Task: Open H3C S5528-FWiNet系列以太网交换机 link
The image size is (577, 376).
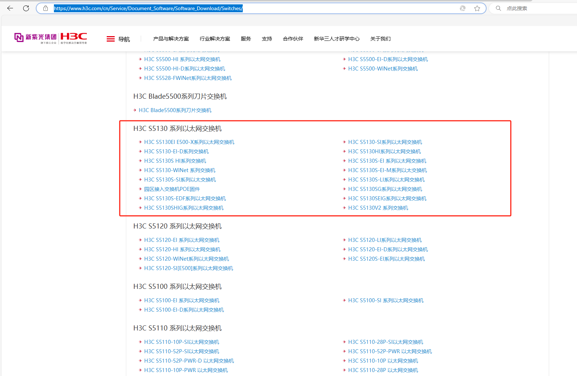Action: 188,78
